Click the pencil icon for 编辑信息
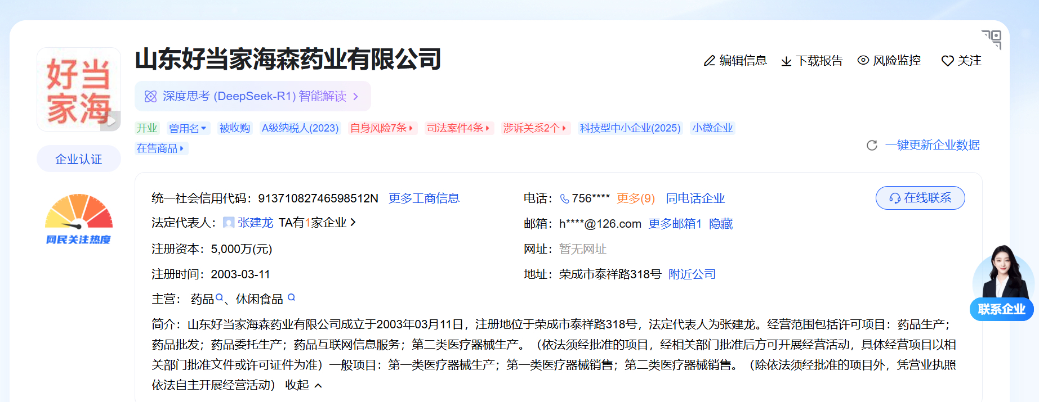Viewport: 1039px width, 402px height. tap(710, 61)
